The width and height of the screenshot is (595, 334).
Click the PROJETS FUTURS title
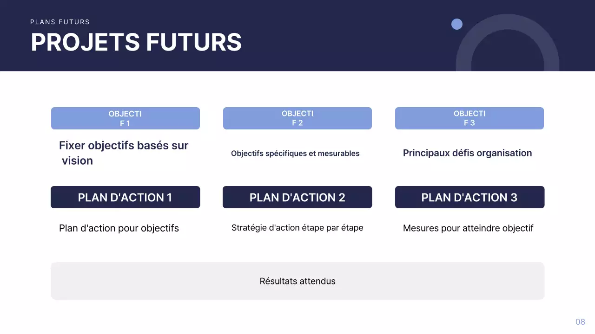[x=136, y=42]
